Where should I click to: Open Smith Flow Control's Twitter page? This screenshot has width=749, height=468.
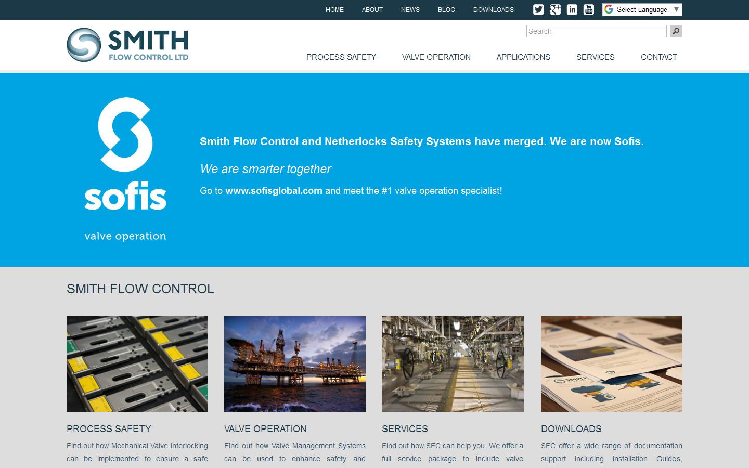[538, 9]
